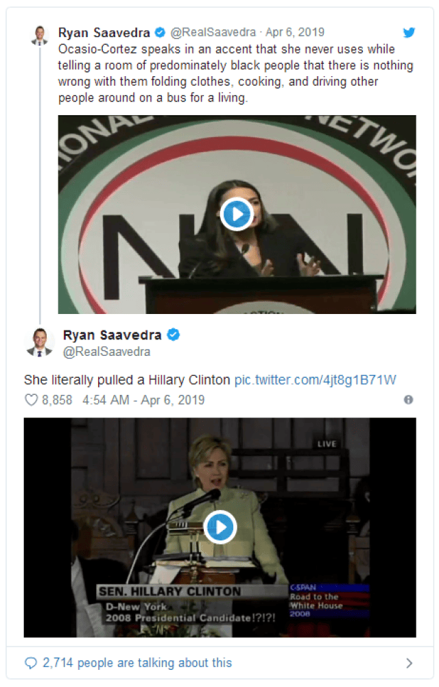
Task: Open the pic.twitter.com/4jt8g1B71W link
Action: 315,380
